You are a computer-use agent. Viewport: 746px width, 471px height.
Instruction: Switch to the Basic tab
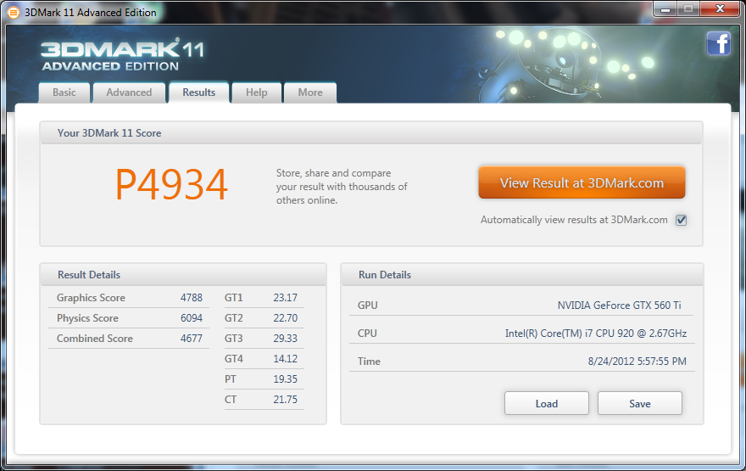(64, 93)
